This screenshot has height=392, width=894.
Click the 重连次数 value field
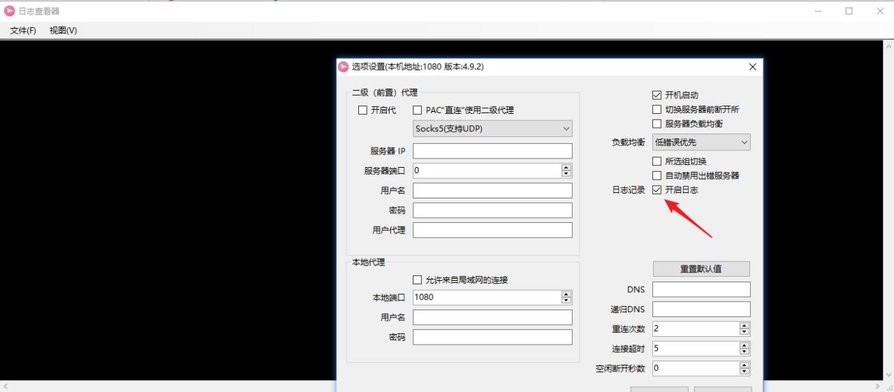[x=696, y=328]
